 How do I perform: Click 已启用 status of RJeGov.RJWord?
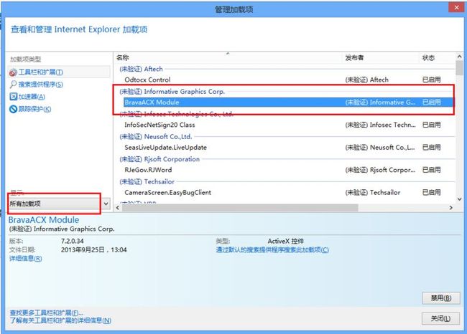click(432, 170)
